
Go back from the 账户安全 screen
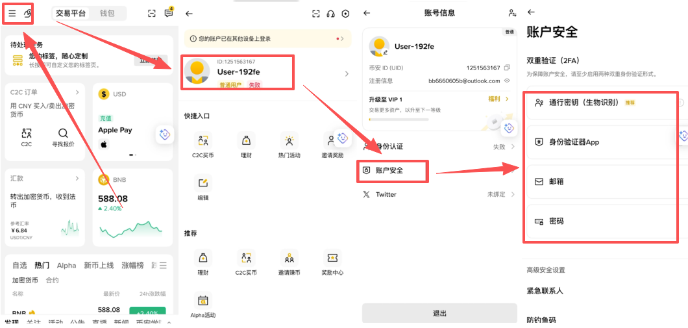tap(532, 12)
